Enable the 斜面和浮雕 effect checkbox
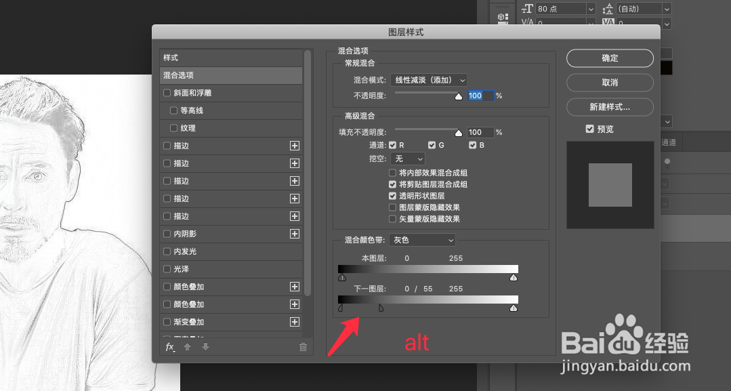Viewport: 731px width, 391px height. click(167, 93)
